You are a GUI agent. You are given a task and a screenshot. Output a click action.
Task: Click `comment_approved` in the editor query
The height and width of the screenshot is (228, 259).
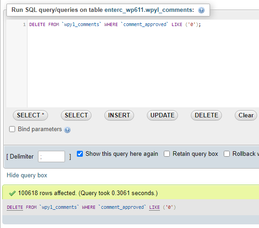click(x=145, y=24)
